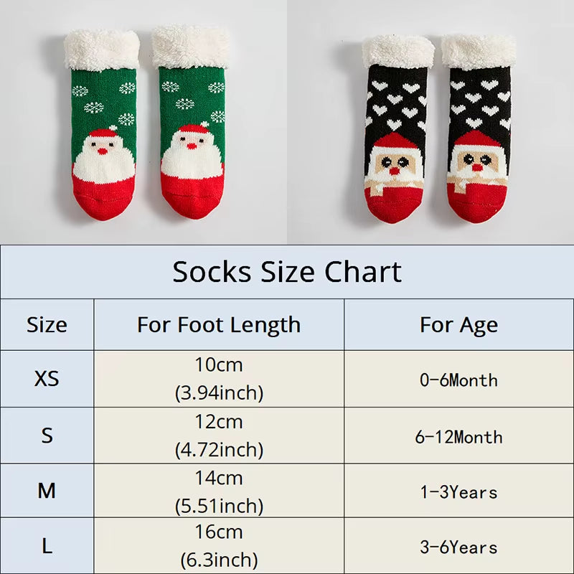Click the left green Santa sock
The width and height of the screenshot is (574, 574).
click(103, 129)
